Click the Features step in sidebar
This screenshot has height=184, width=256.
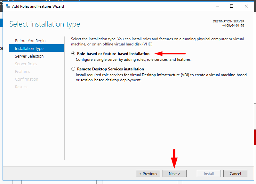pos(22,72)
